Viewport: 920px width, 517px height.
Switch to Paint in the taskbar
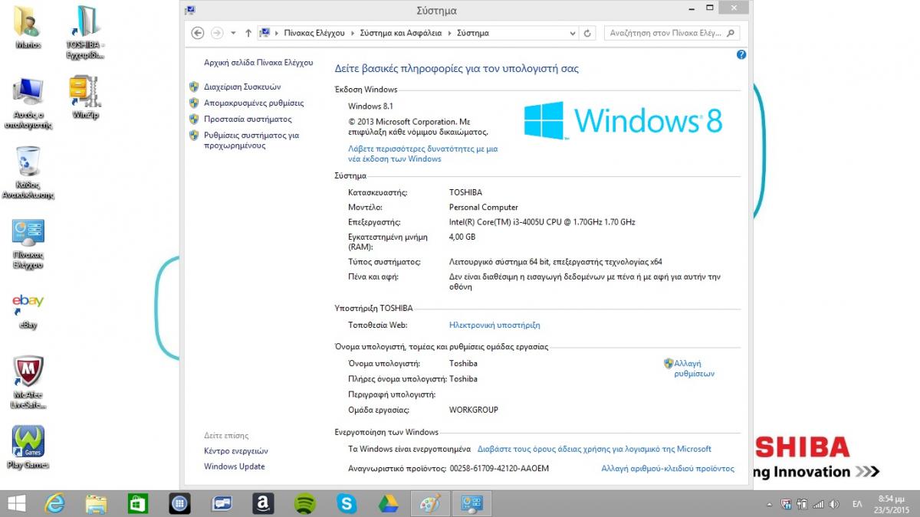(x=429, y=503)
